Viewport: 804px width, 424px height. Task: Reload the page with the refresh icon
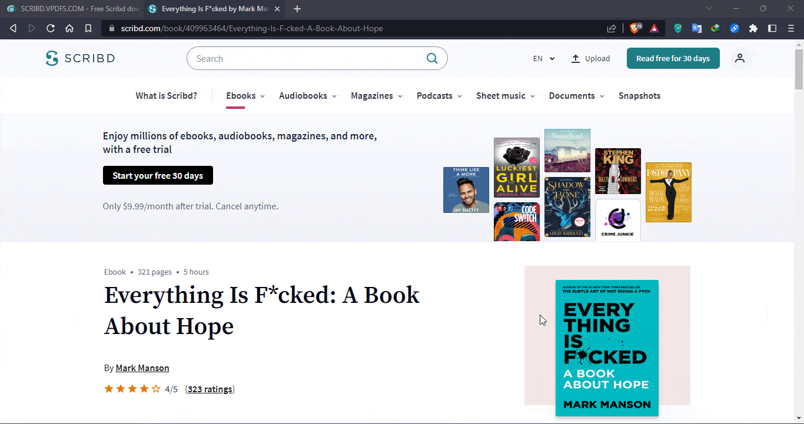[51, 28]
